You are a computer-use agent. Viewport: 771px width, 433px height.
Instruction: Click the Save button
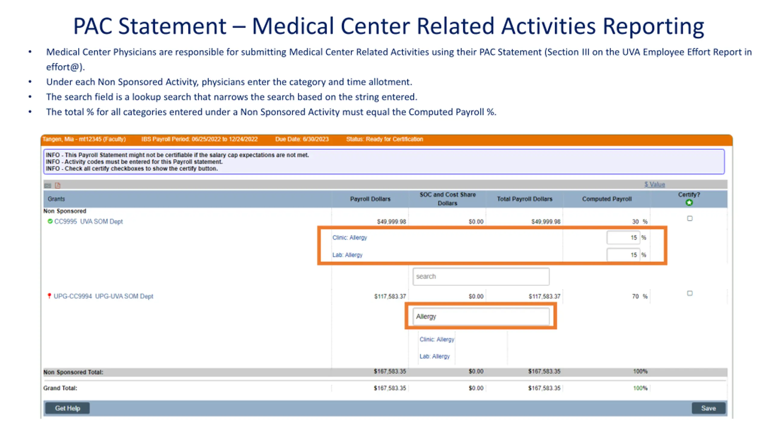708,408
